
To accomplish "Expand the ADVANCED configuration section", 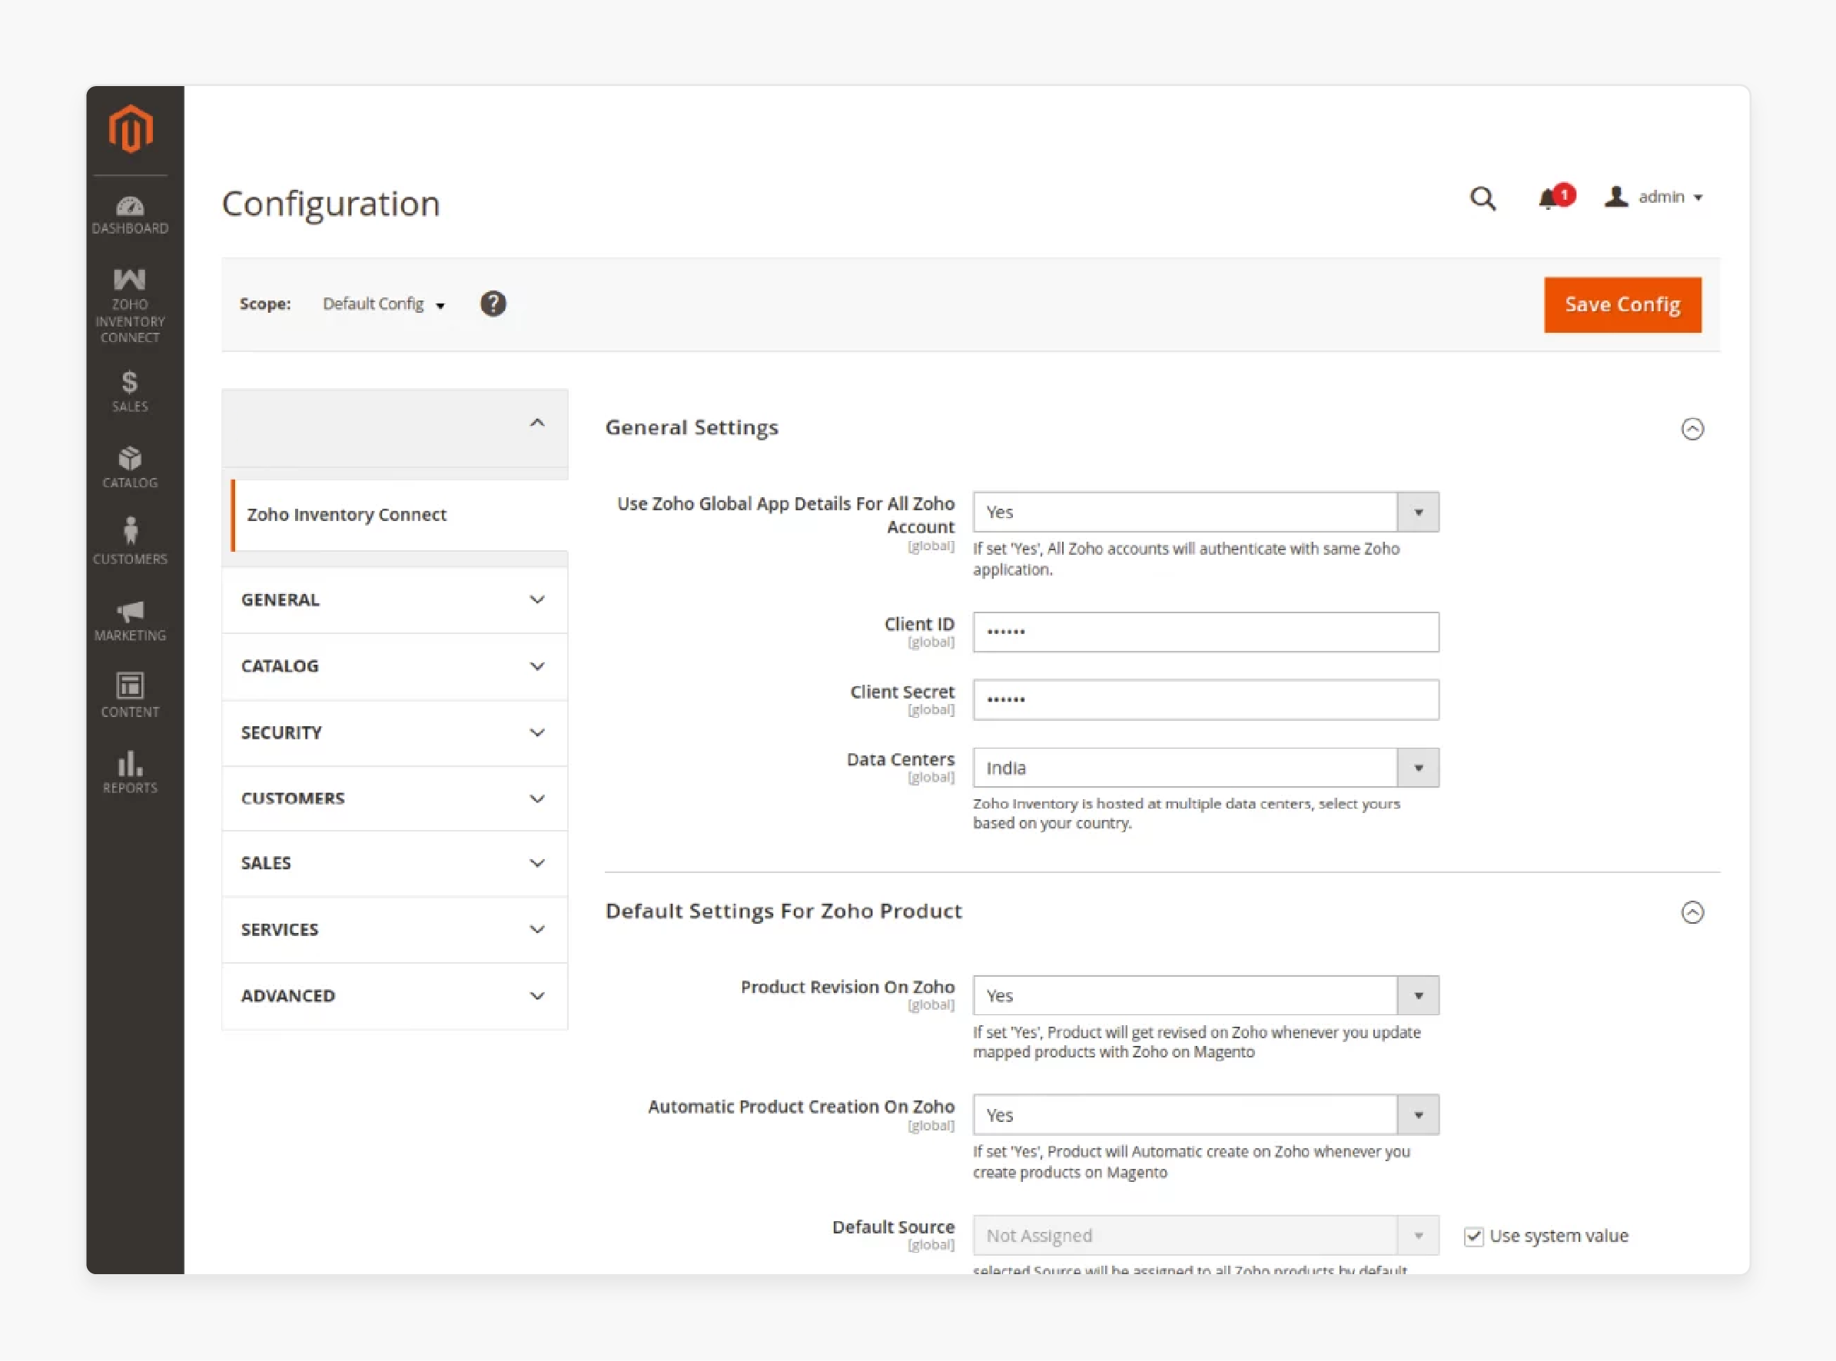I will [x=394, y=995].
